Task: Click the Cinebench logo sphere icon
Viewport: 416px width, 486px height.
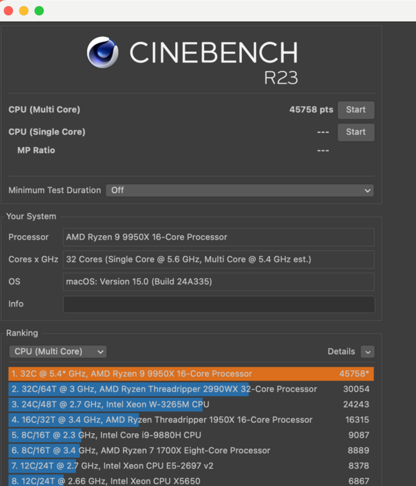Action: (103, 52)
